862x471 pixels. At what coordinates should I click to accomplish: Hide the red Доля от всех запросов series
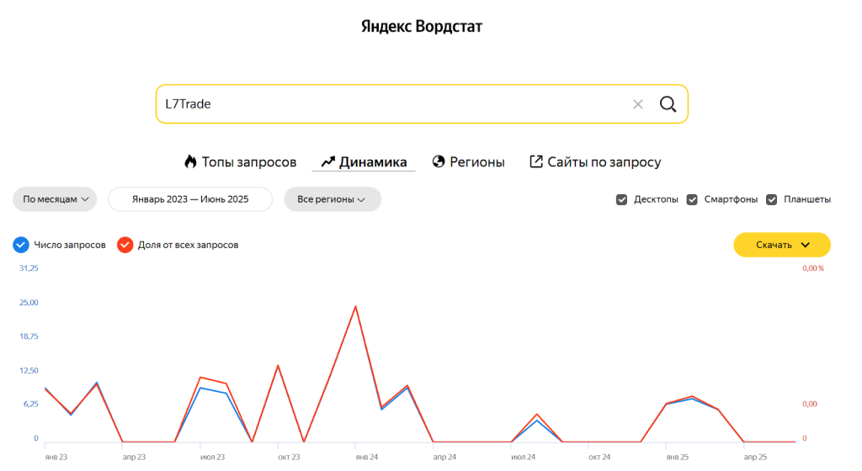[125, 245]
